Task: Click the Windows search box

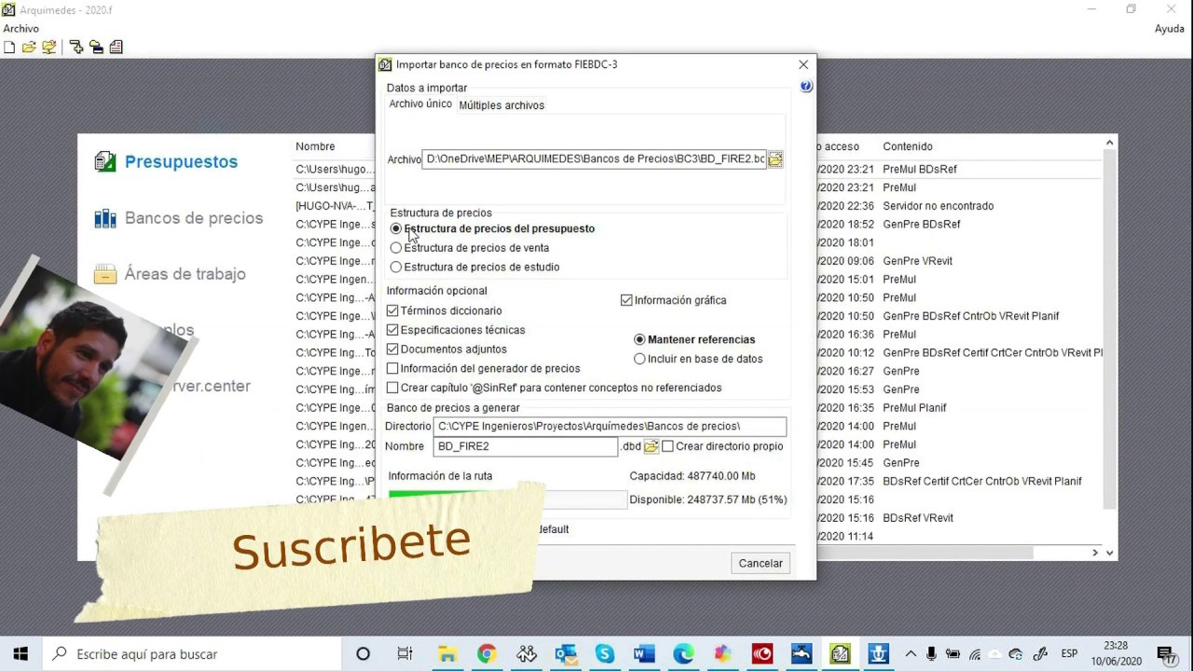Action: click(191, 654)
